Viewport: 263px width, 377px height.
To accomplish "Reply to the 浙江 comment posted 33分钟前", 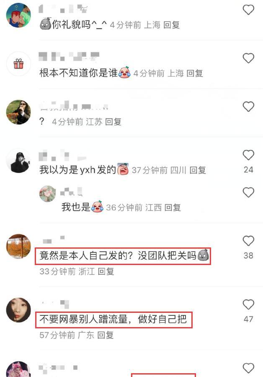I will click(106, 271).
